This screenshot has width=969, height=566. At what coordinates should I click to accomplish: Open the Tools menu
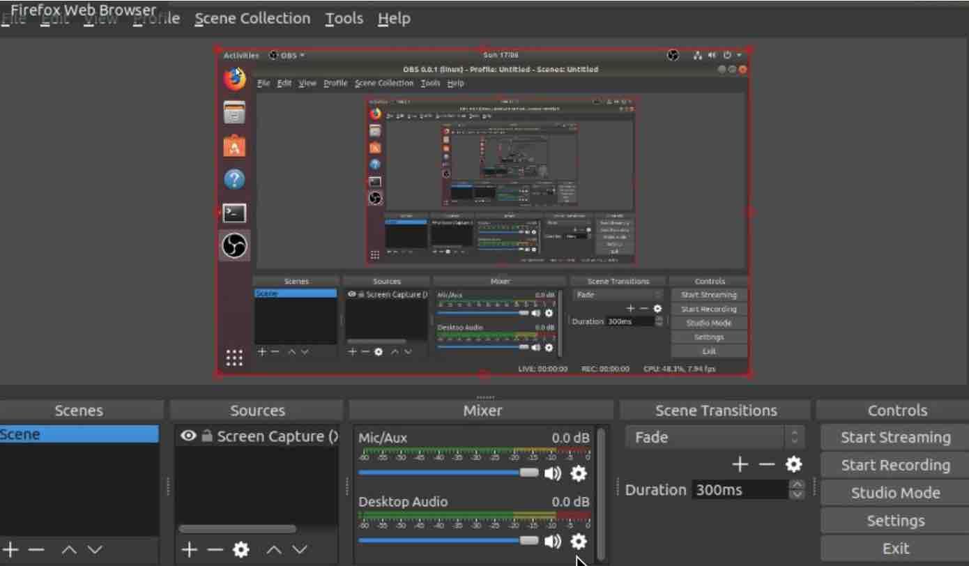pyautogui.click(x=344, y=19)
